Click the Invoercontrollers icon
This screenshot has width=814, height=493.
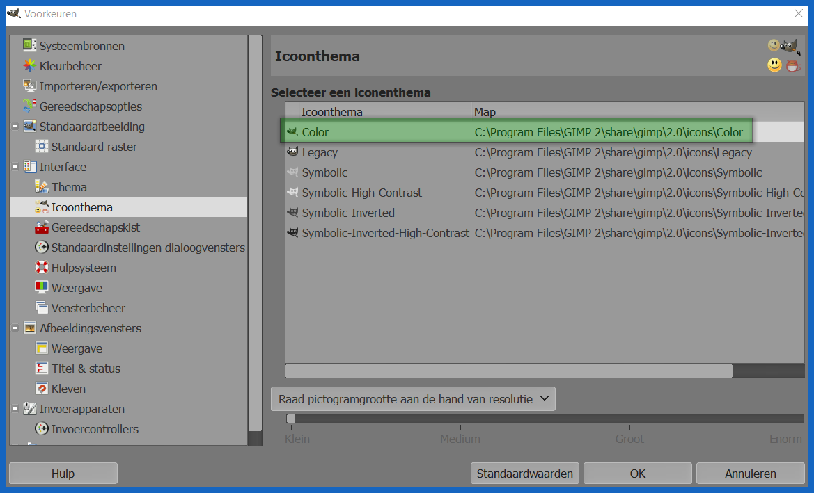[42, 429]
